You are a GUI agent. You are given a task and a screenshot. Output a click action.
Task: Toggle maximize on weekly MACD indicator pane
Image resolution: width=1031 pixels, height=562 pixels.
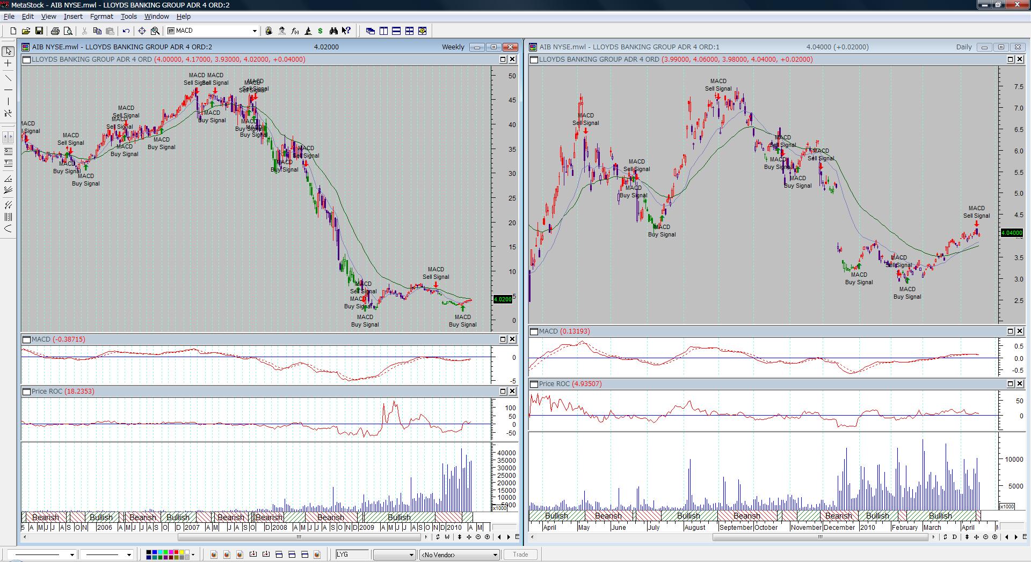(503, 339)
